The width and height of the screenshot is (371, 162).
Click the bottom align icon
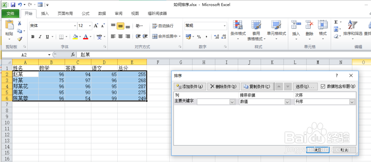point(128,26)
